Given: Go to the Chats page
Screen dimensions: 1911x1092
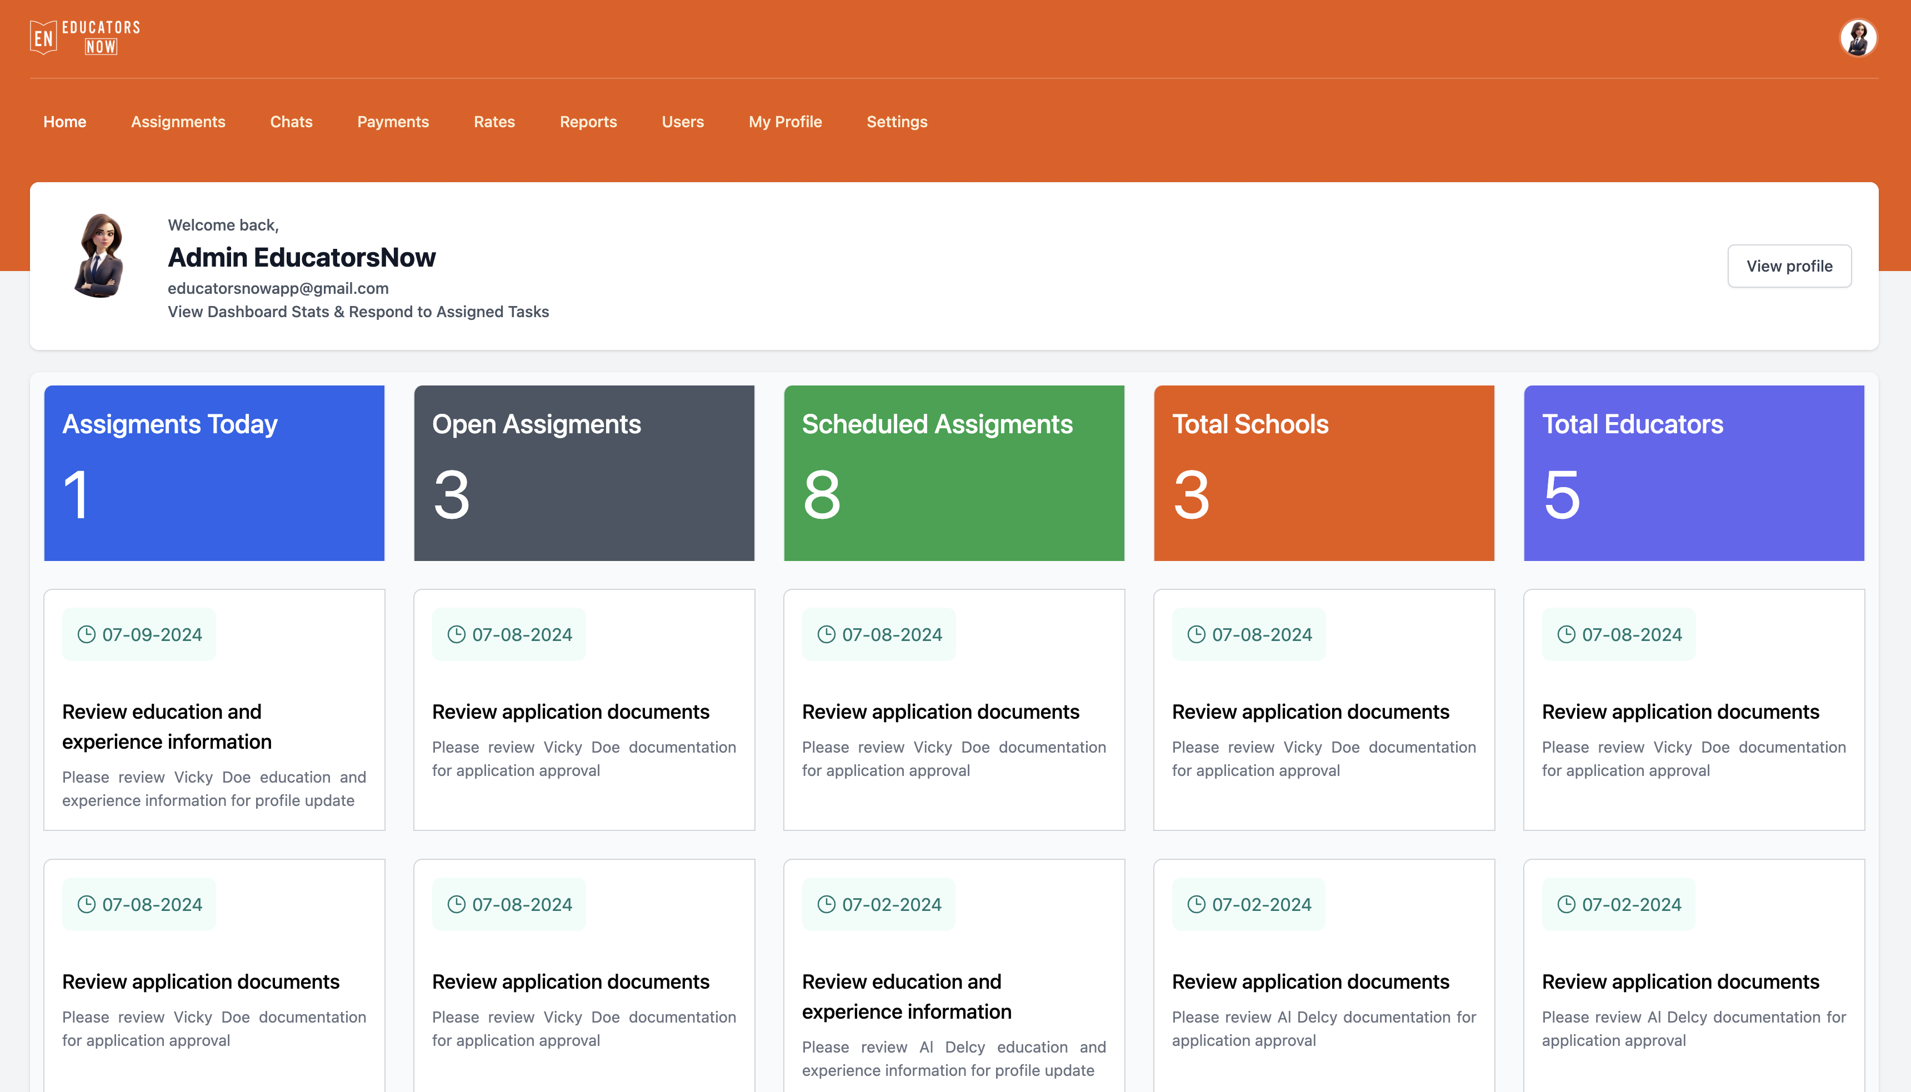Looking at the screenshot, I should (291, 122).
